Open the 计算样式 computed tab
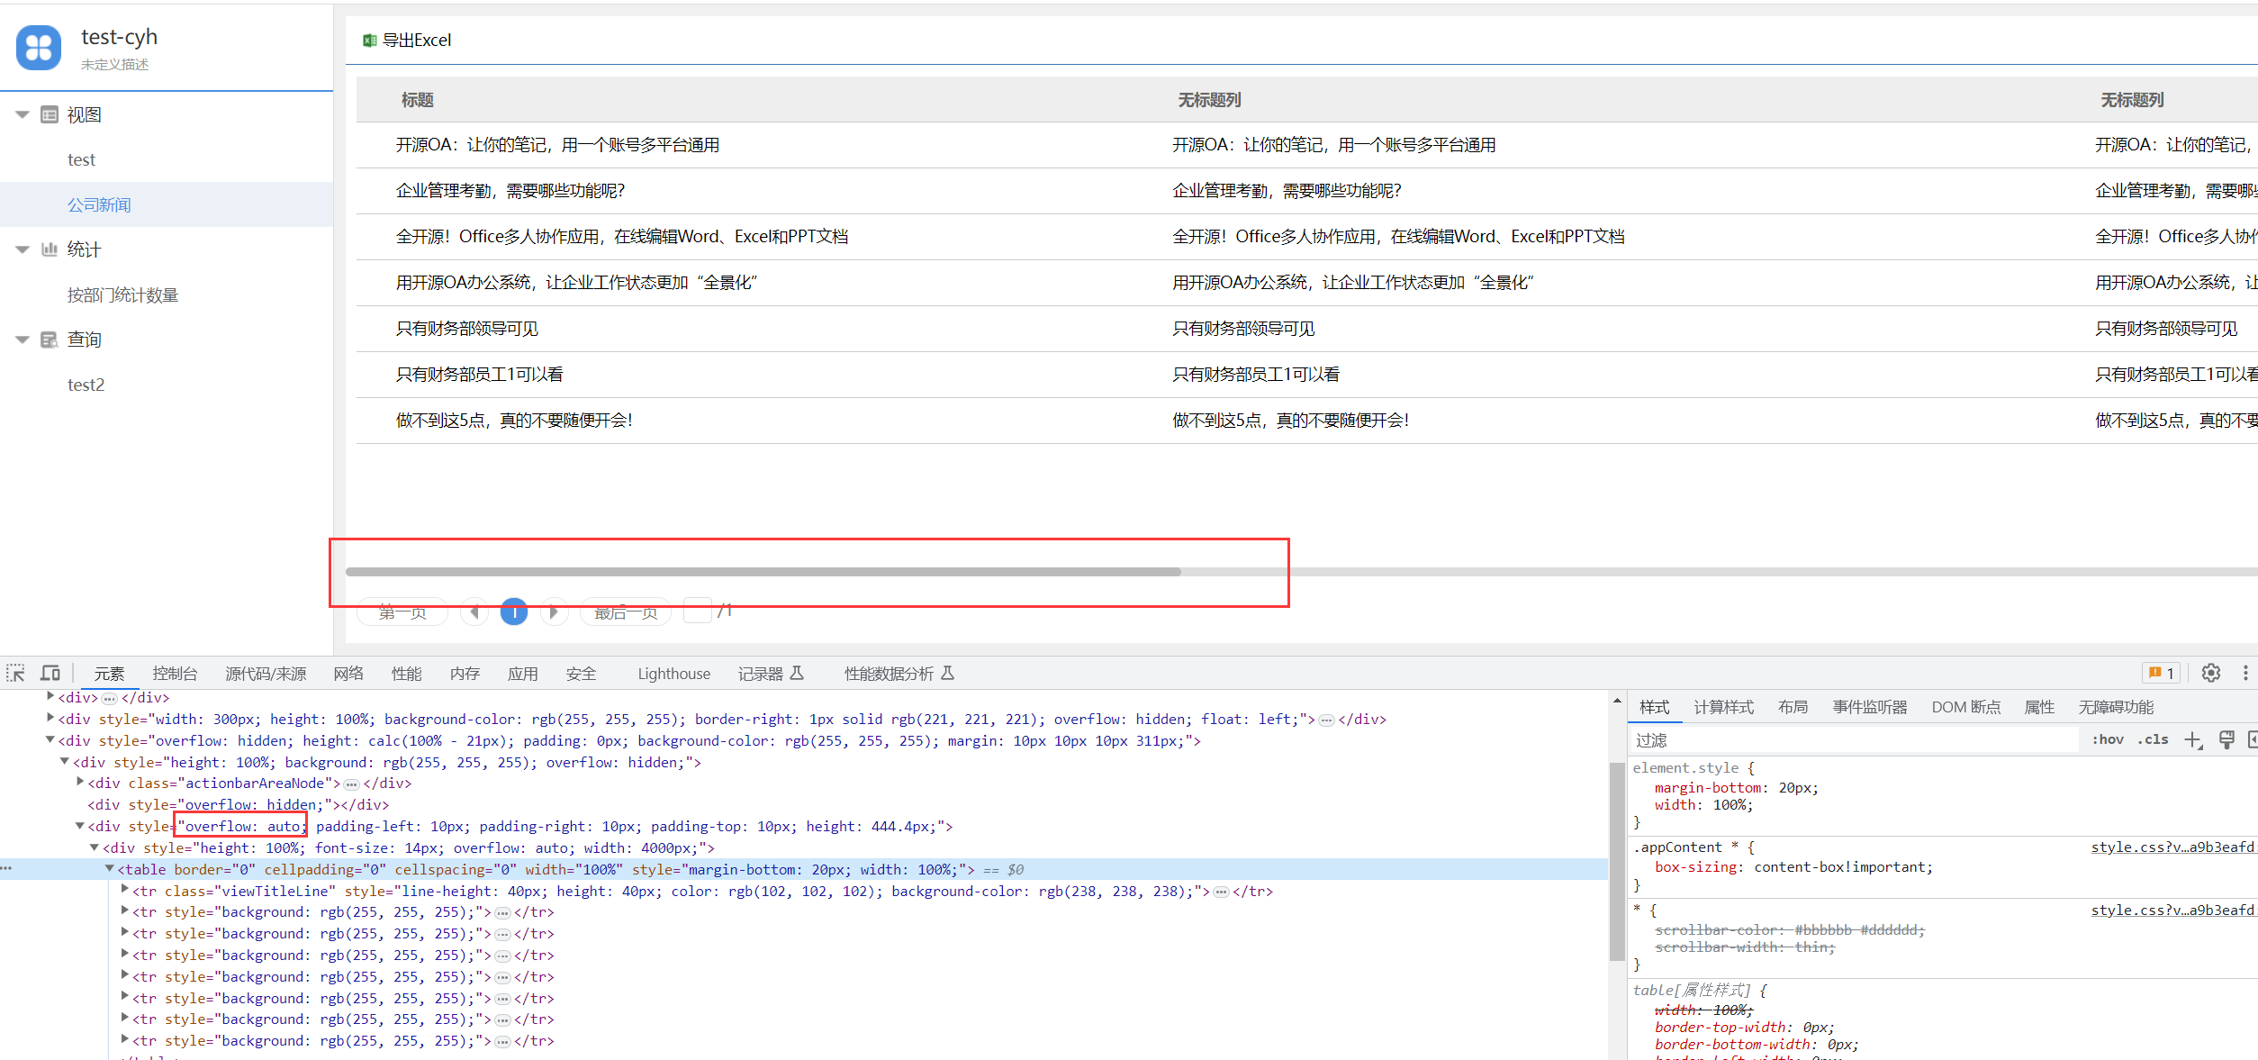Image resolution: width=2258 pixels, height=1060 pixels. point(1723,707)
